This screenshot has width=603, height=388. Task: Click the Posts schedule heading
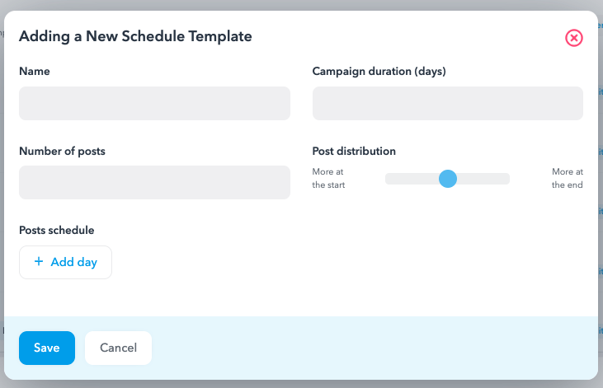[x=57, y=230]
